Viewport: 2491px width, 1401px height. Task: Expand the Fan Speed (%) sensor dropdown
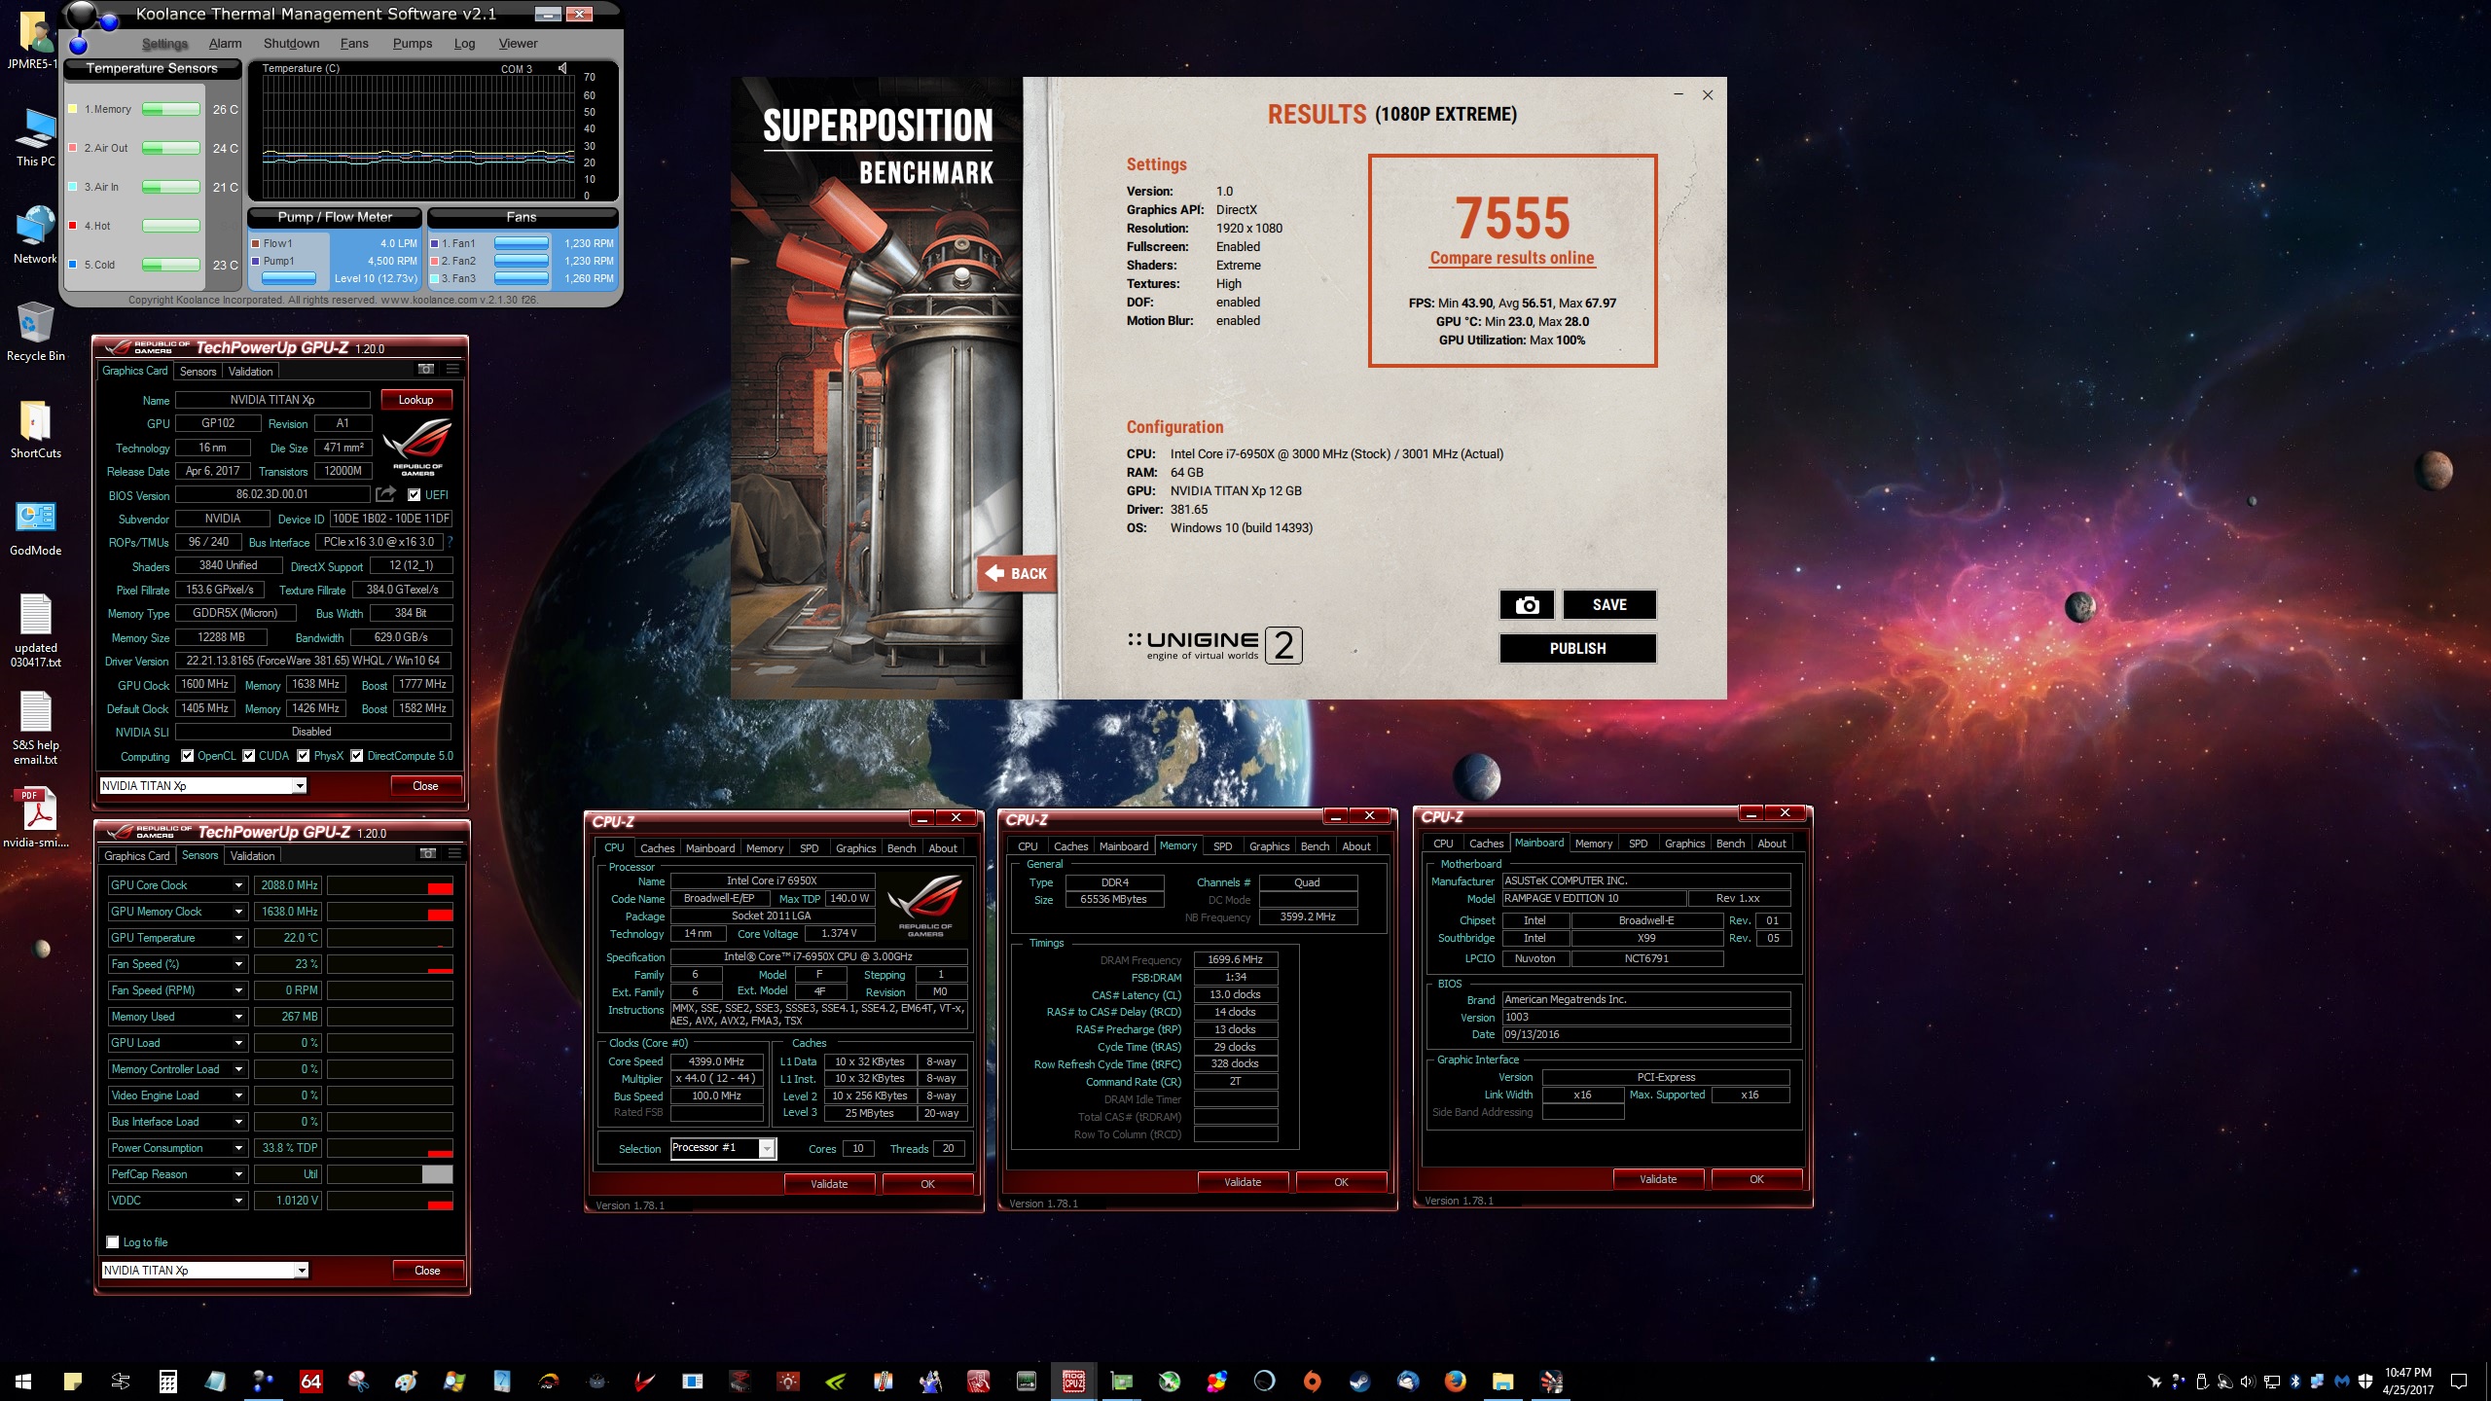click(238, 964)
